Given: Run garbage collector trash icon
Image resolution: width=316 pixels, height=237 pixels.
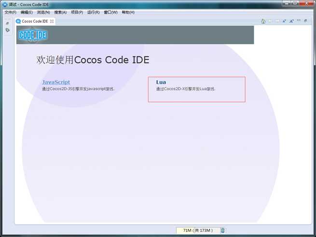Looking at the screenshot, I should (x=223, y=230).
